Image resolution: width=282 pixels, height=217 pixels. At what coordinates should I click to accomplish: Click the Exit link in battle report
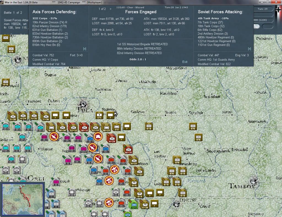pos(185,62)
